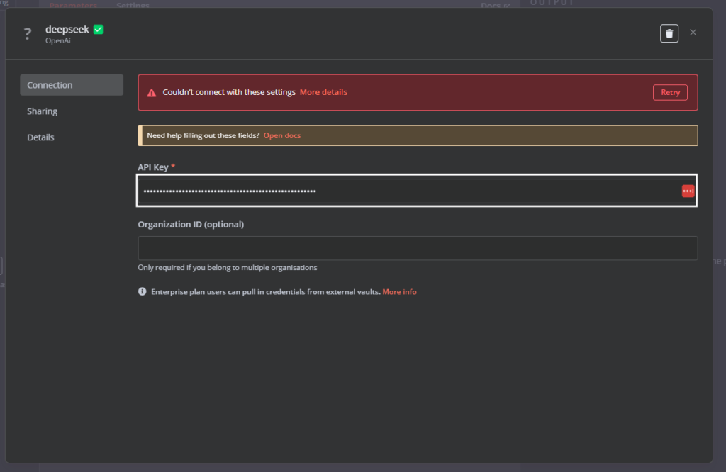Open docs for filling out fields
Screen dimensions: 726x472
click(x=282, y=135)
